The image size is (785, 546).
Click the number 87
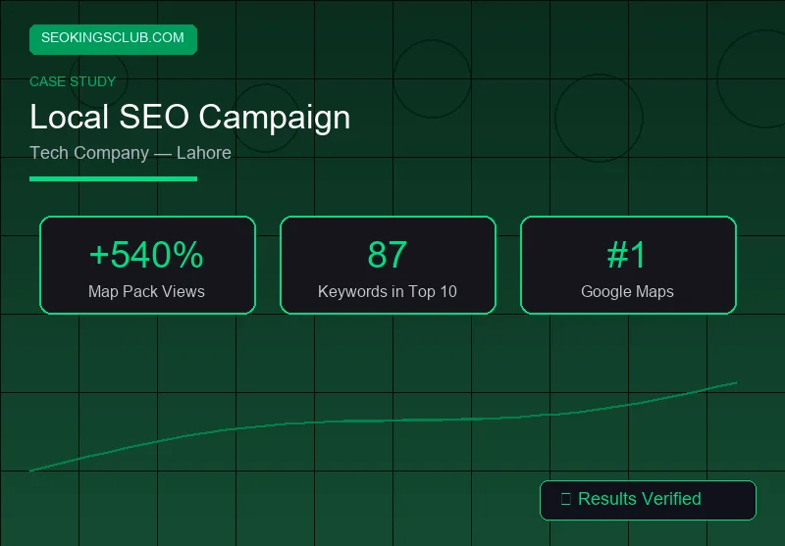click(x=387, y=255)
